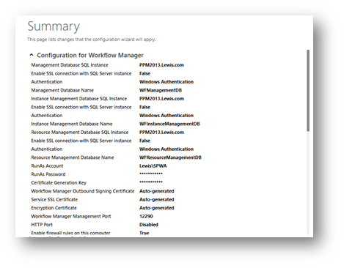
Task: Select "Enable firewall rules on this computer" label
Action: pyautogui.click(x=70, y=233)
